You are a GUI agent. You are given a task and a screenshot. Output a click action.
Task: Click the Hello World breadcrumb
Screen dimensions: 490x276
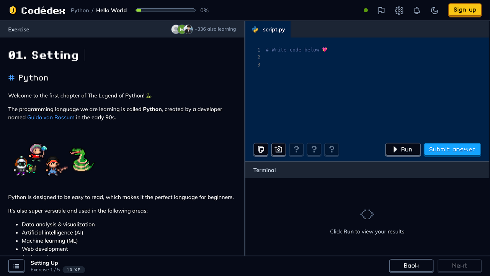(x=111, y=10)
